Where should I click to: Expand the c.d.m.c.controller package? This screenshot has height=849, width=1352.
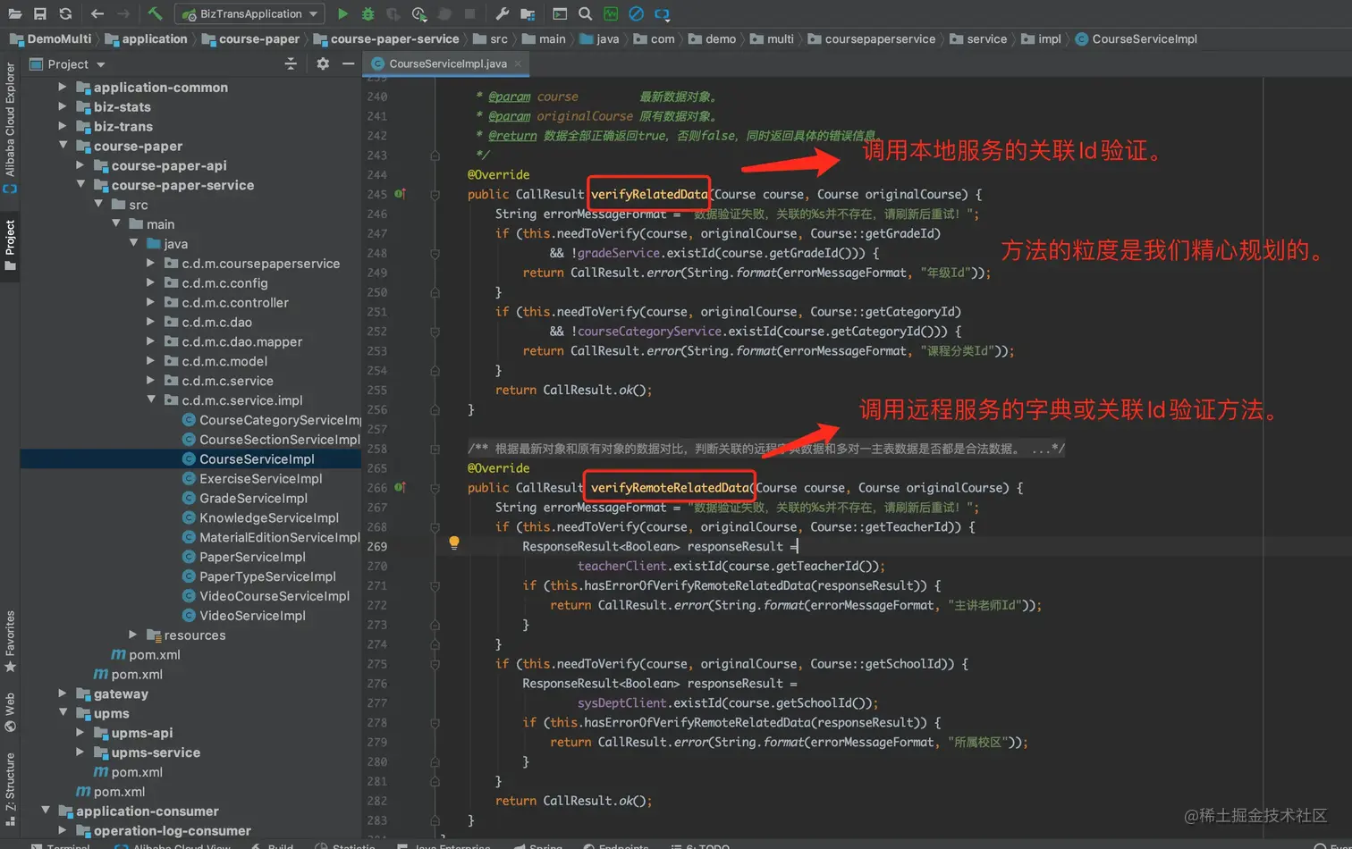[x=150, y=302]
